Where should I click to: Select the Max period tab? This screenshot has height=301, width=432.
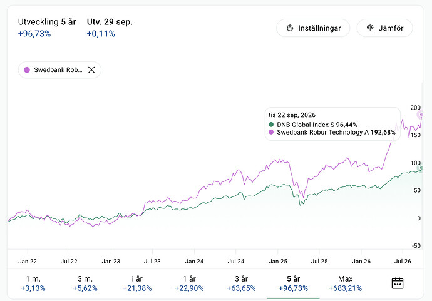(345, 283)
